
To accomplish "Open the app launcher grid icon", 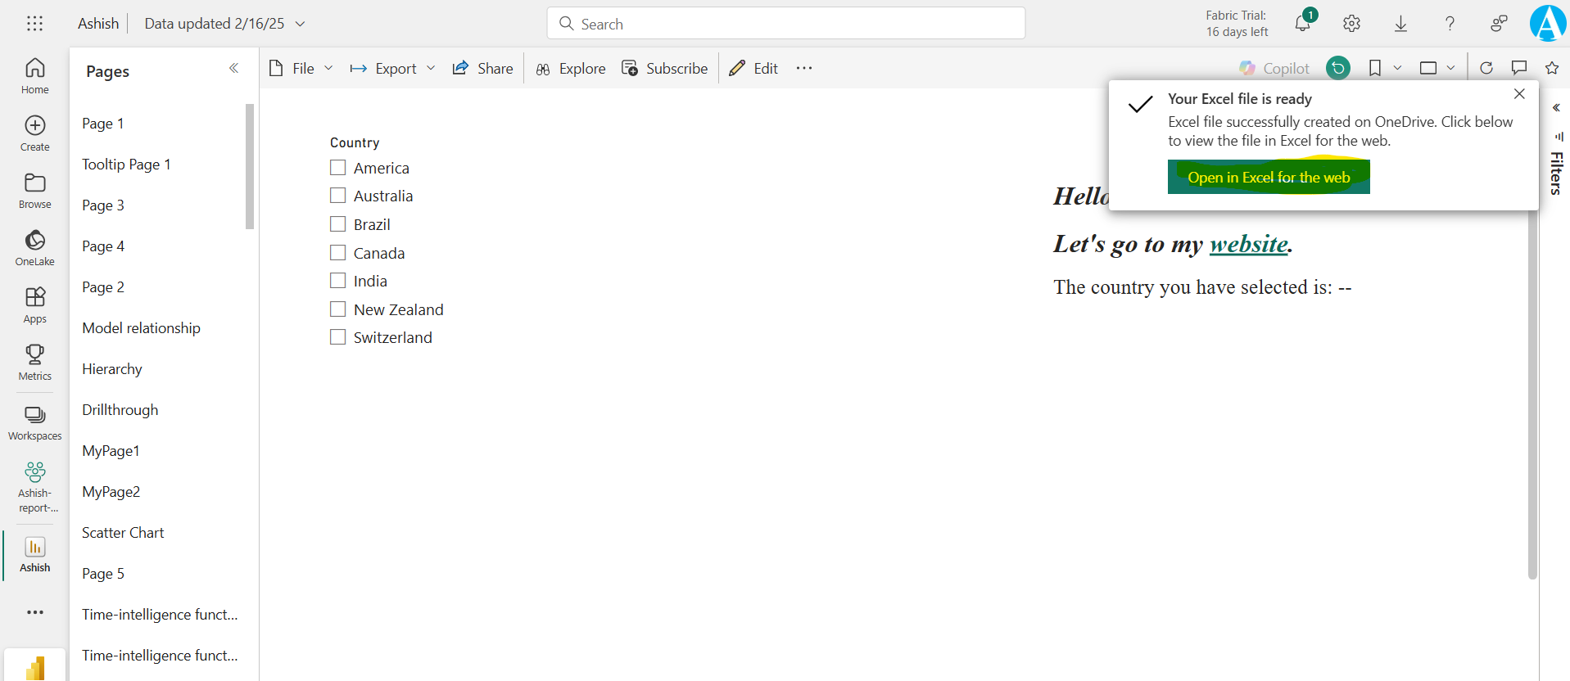I will [x=34, y=24].
